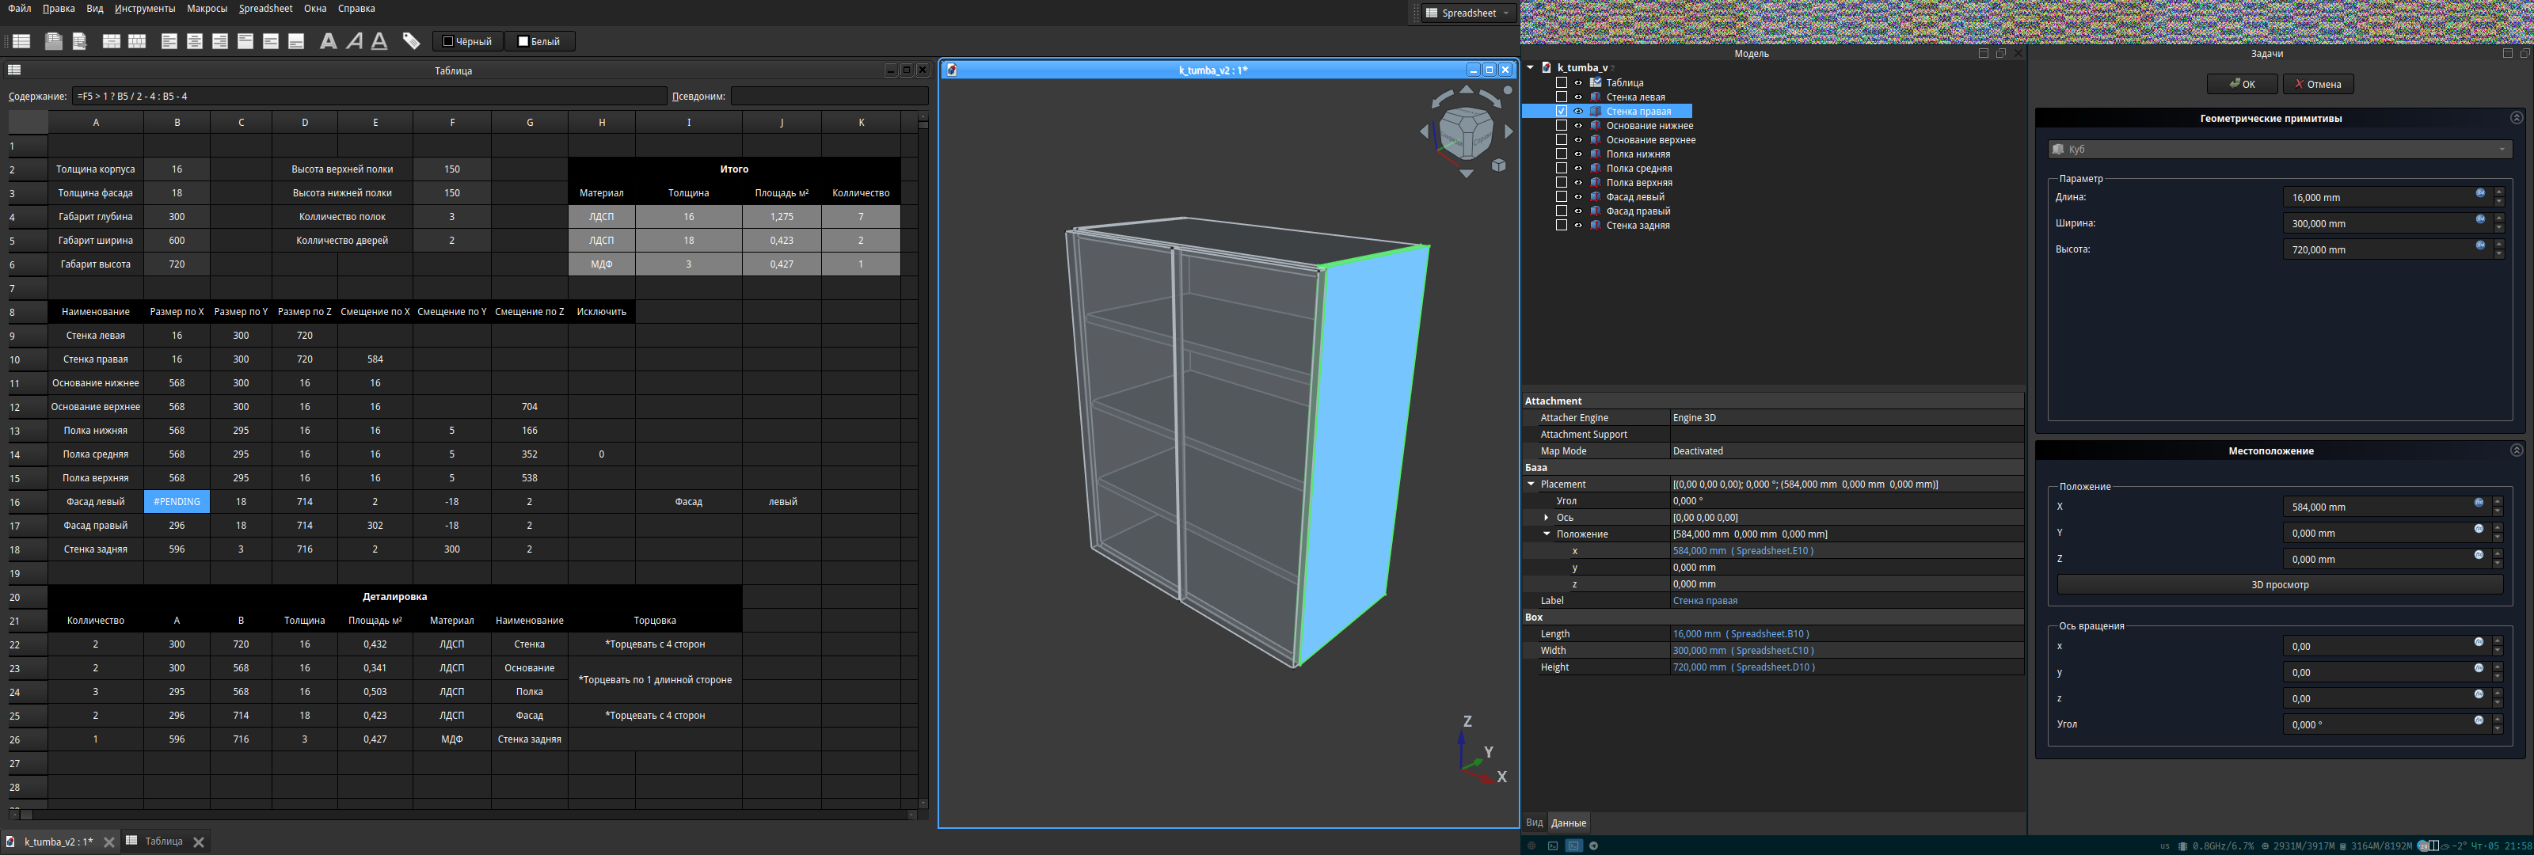The height and width of the screenshot is (855, 2534).
Task: Click the create spreadsheet toolbar icon
Action: pyautogui.click(x=21, y=41)
